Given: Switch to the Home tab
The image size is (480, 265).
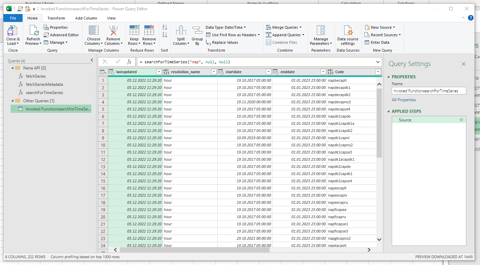Looking at the screenshot, I should tap(33, 18).
